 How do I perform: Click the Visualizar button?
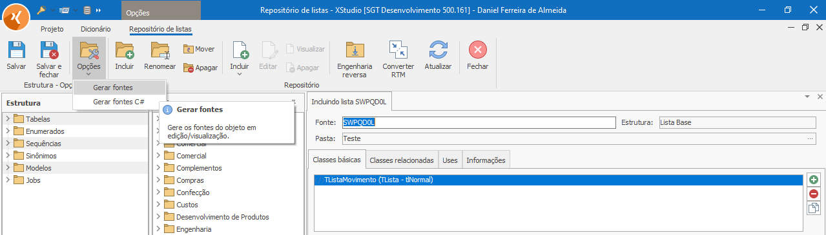(305, 49)
